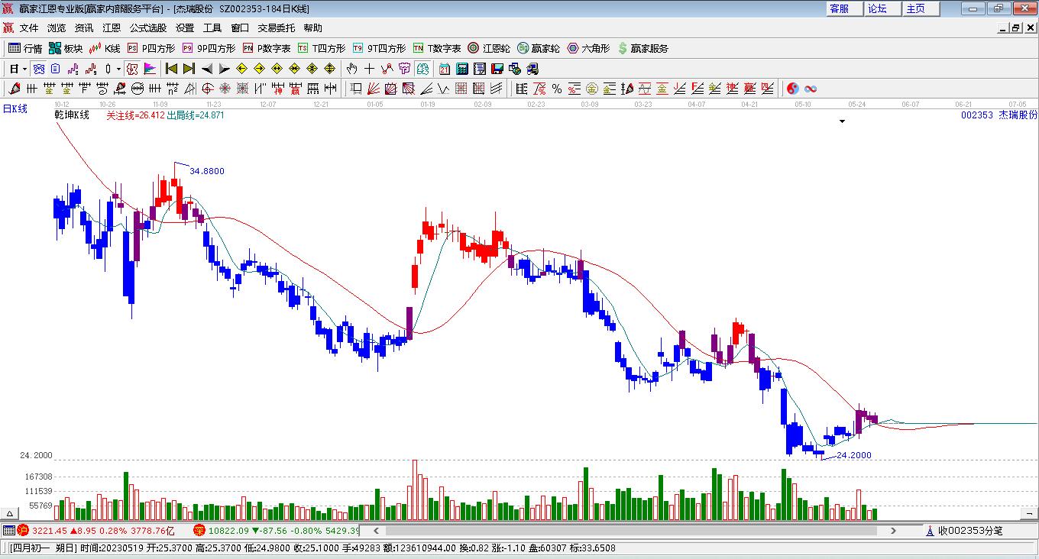Click the blue infinity symbol icon
This screenshot has width=1039, height=559.
tap(811, 89)
